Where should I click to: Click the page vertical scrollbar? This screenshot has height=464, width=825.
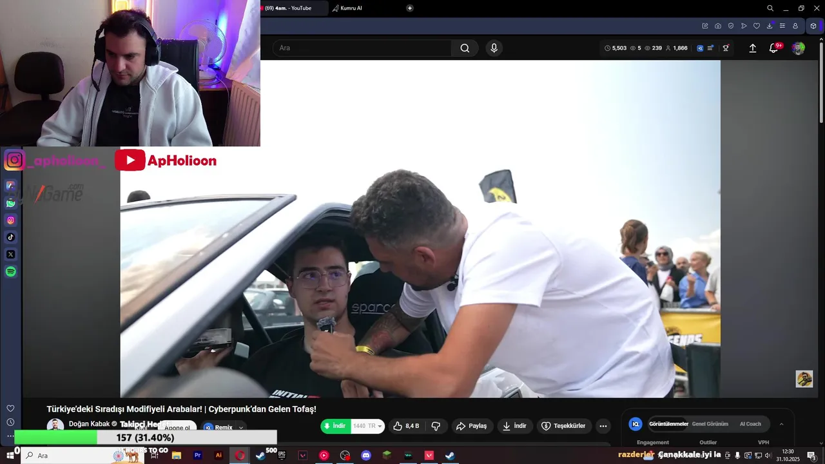coord(821,84)
